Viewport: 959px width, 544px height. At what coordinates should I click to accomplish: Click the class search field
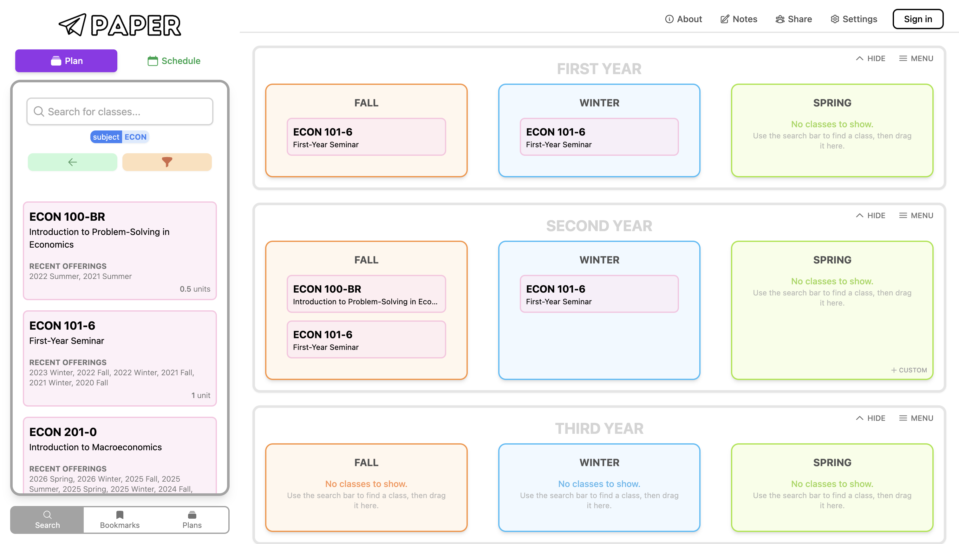click(120, 111)
